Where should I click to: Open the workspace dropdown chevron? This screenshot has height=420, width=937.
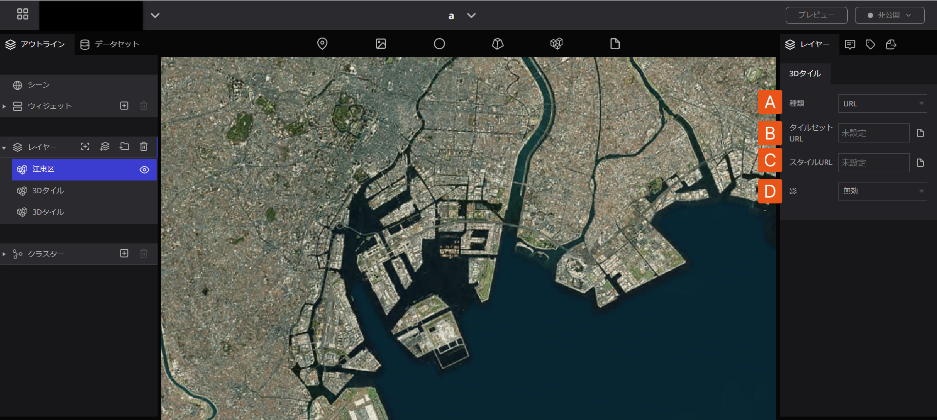point(155,15)
